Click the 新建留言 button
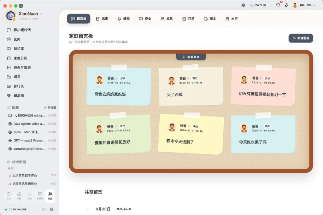Image resolution: width=323 pixels, height=215 pixels. [301, 38]
